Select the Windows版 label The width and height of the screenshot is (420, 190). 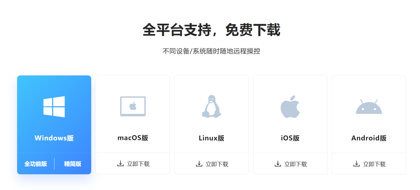54,138
